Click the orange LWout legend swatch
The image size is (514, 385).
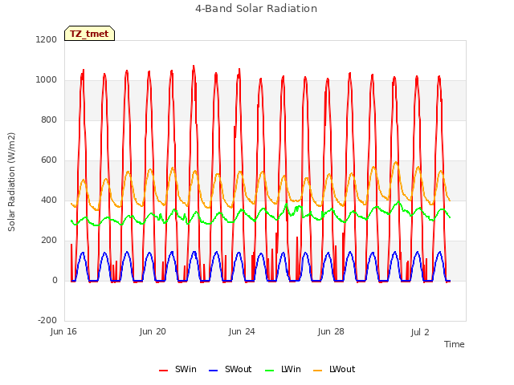click(318, 371)
